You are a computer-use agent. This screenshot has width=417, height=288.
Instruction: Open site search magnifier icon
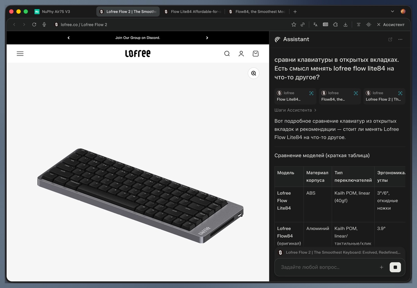pyautogui.click(x=227, y=54)
